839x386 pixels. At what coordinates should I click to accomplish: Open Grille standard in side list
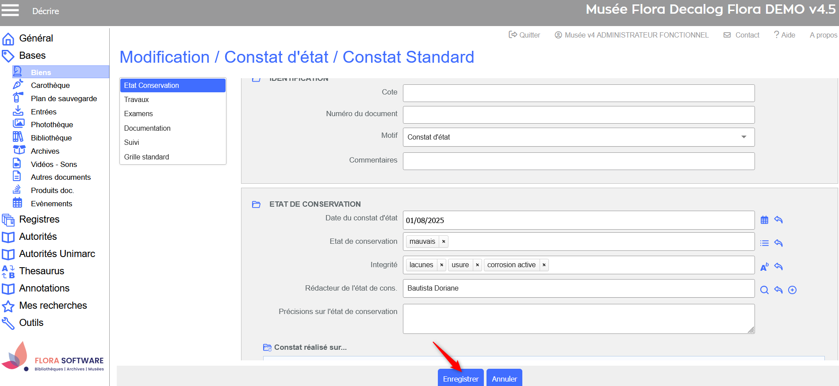[x=146, y=157]
